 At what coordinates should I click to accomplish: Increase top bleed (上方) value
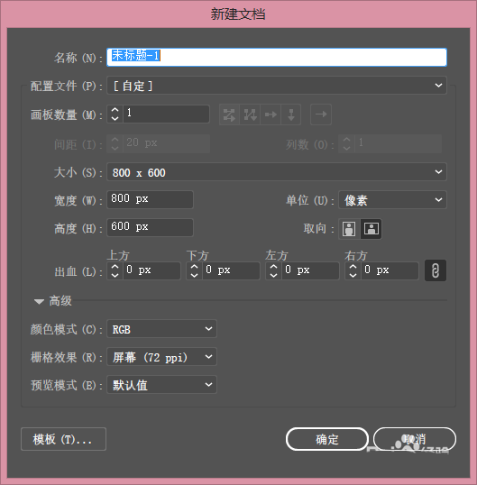(115, 267)
